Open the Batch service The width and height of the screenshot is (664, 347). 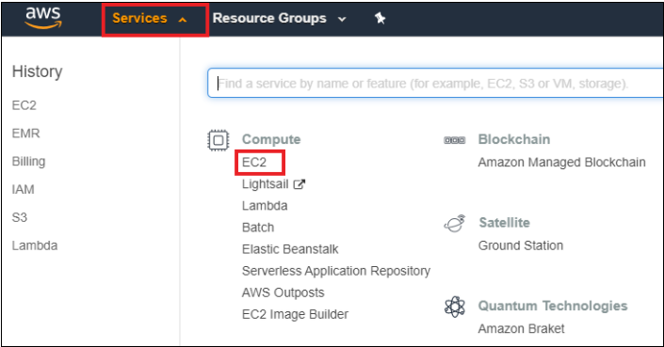(258, 228)
